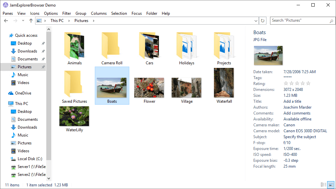This screenshot has height=189, width=336.
Task: Click Add comments in details pane
Action: pos(297,113)
